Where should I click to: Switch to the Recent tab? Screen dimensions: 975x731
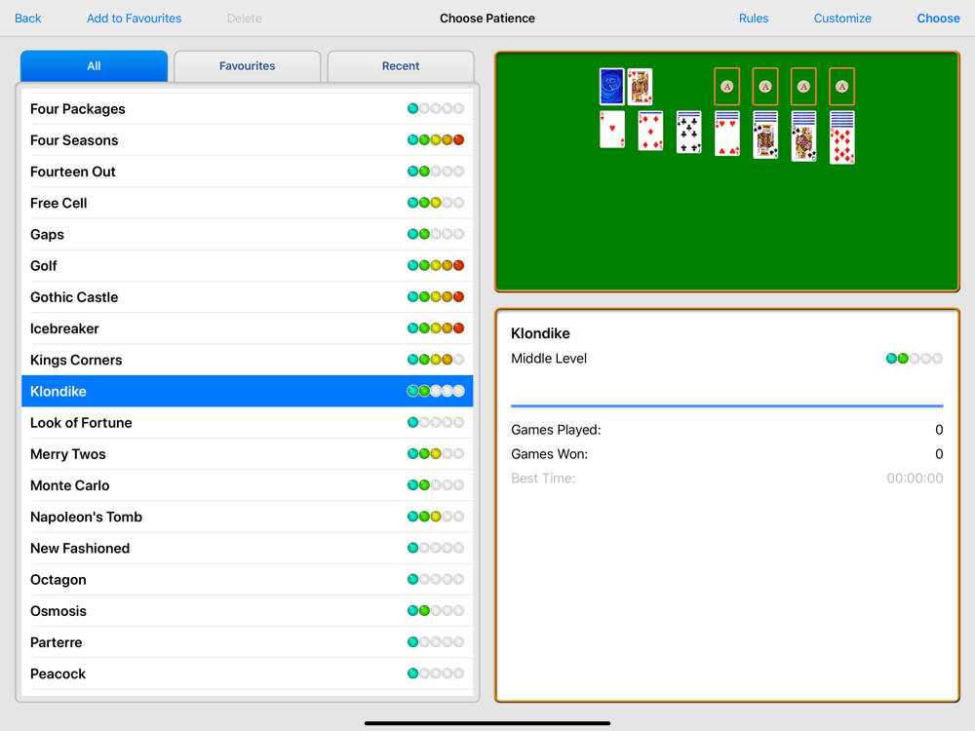pyautogui.click(x=401, y=66)
